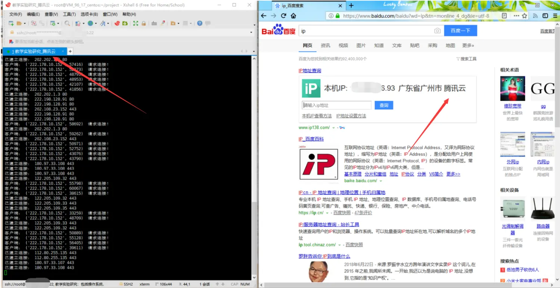Image resolution: width=560 pixels, height=288 pixels.
Task: Open the browser hamburger menu
Action: click(555, 16)
